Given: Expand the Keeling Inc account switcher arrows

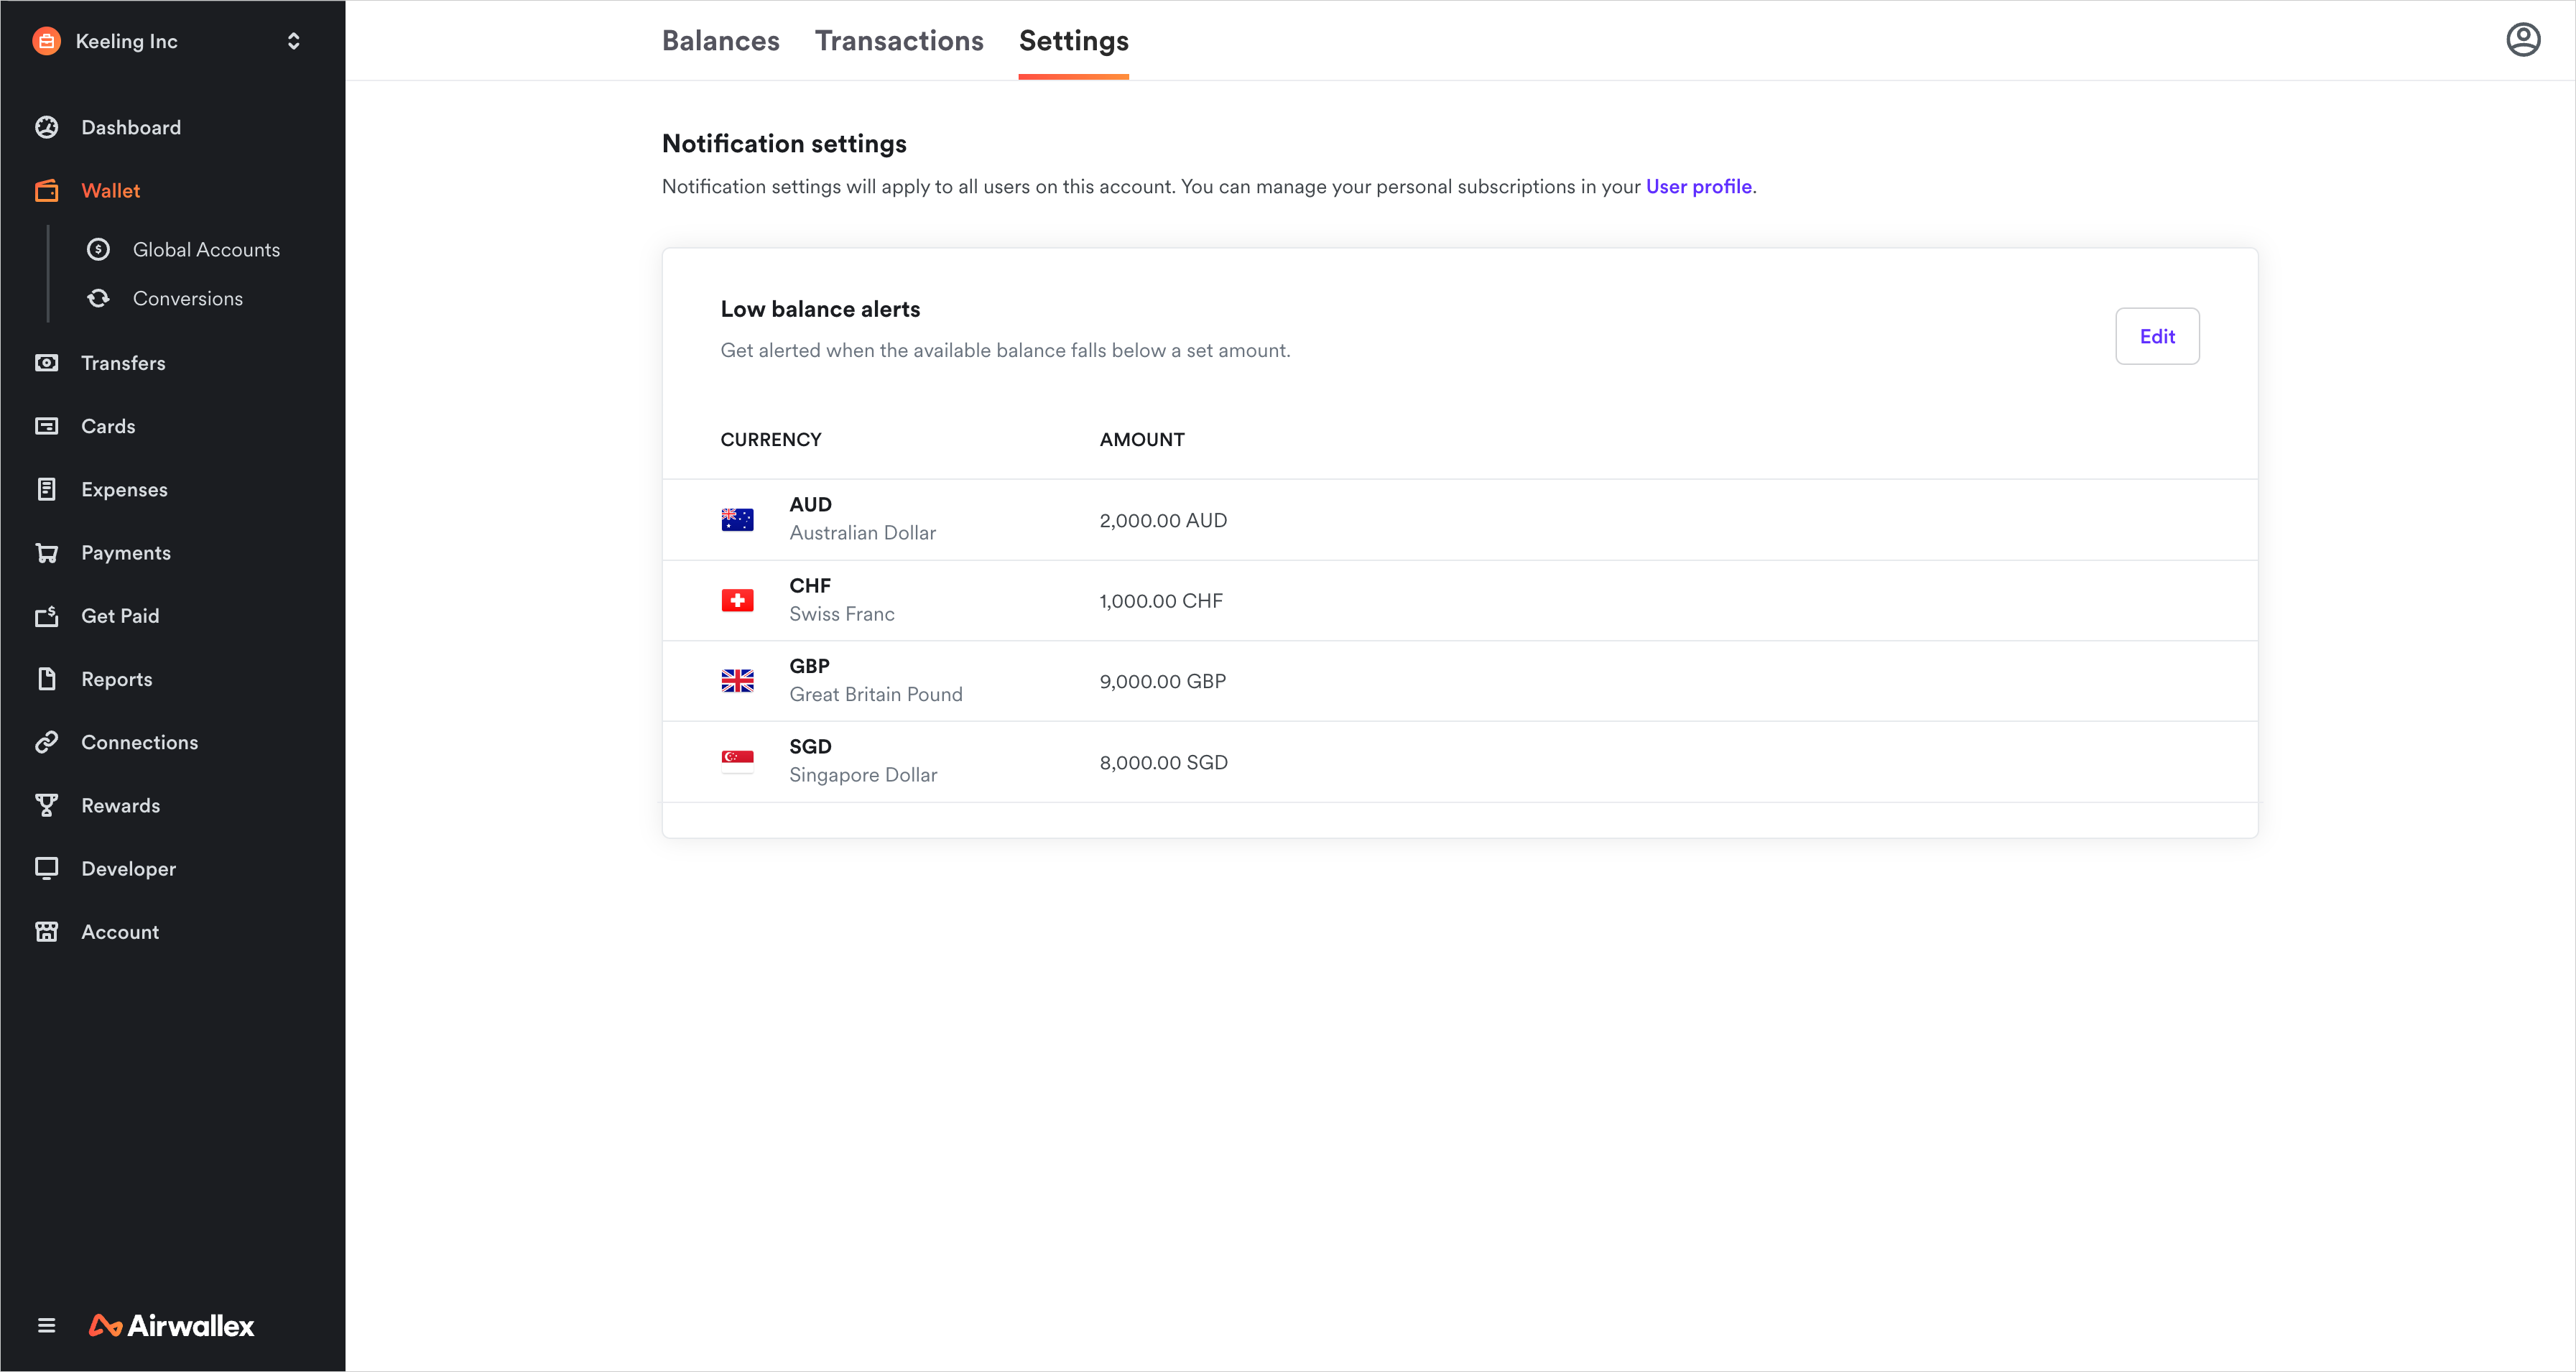Looking at the screenshot, I should pos(293,41).
